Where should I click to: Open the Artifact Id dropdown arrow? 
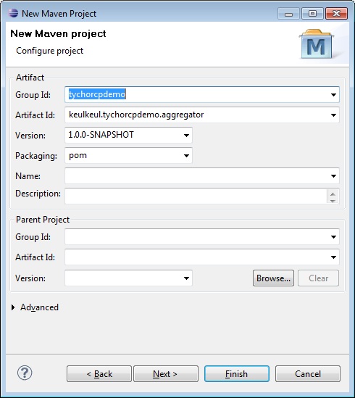(333, 115)
